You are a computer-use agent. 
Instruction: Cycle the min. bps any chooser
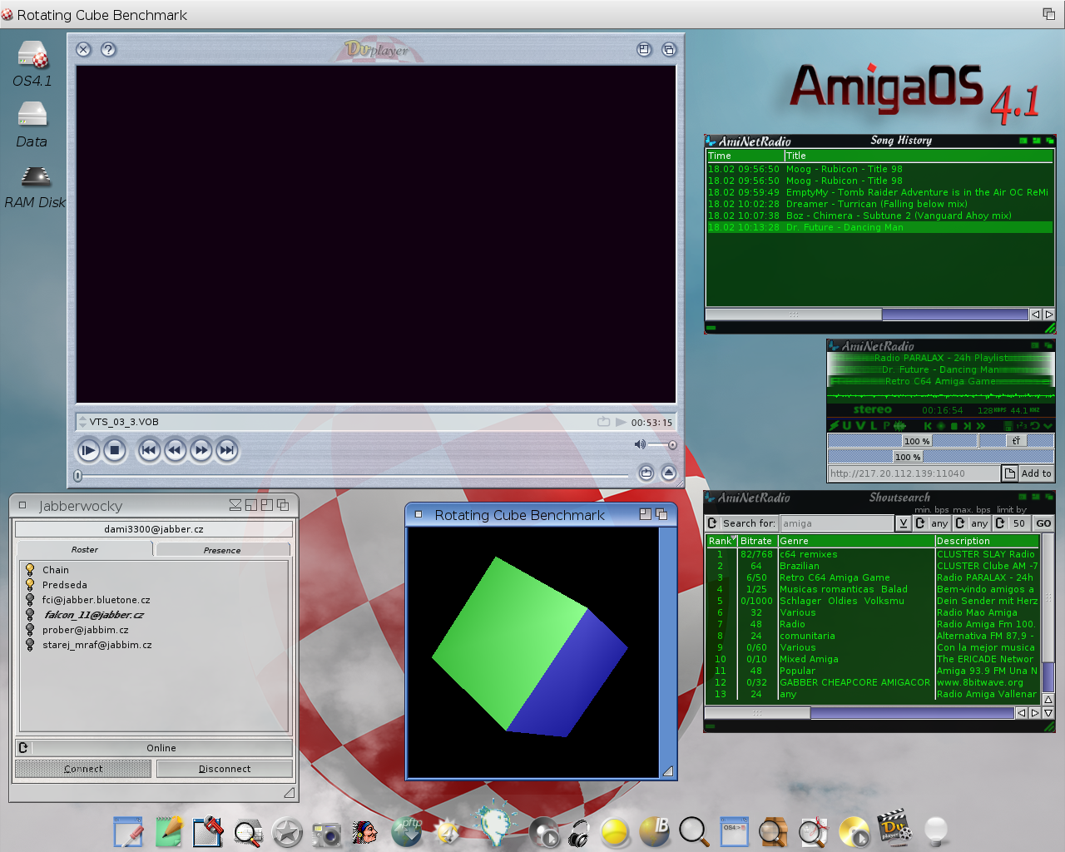click(x=932, y=523)
